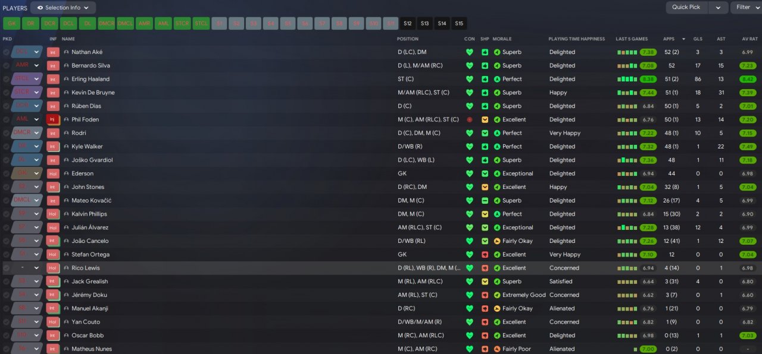
Task: Click Kalvin Phillips' Hol info badge
Action: pos(53,214)
